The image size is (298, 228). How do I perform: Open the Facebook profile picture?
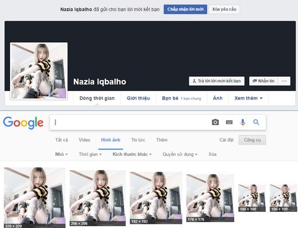[x=39, y=71]
